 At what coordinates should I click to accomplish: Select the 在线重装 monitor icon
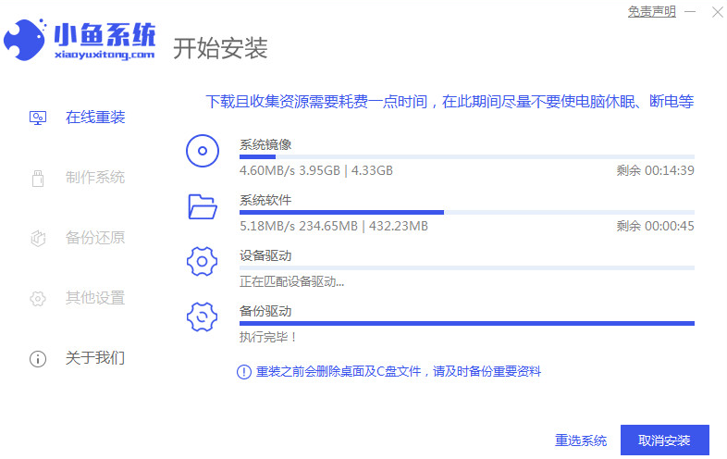tap(38, 118)
